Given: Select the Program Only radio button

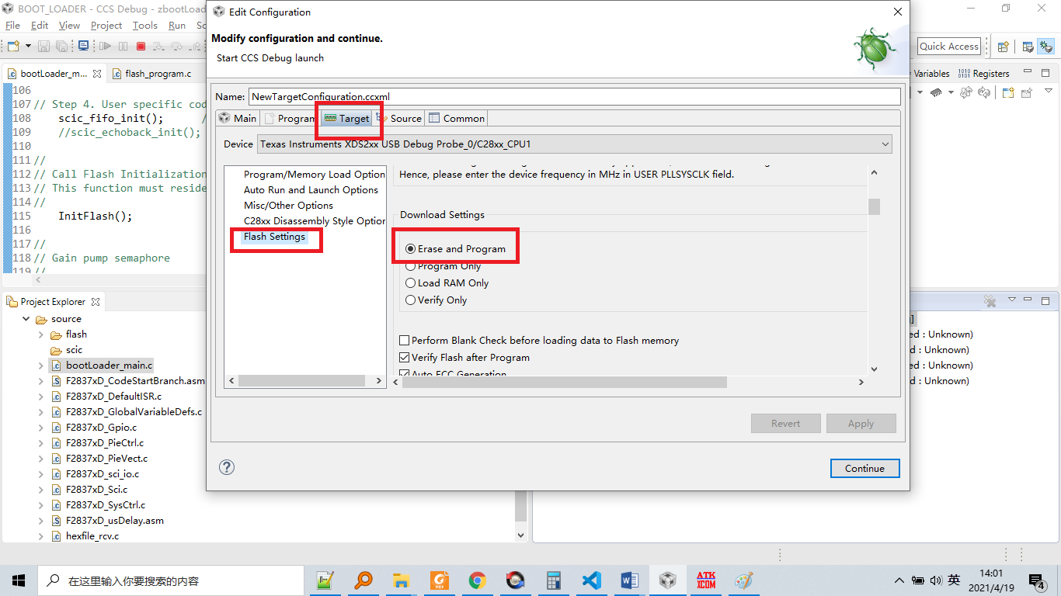Looking at the screenshot, I should click(x=410, y=265).
